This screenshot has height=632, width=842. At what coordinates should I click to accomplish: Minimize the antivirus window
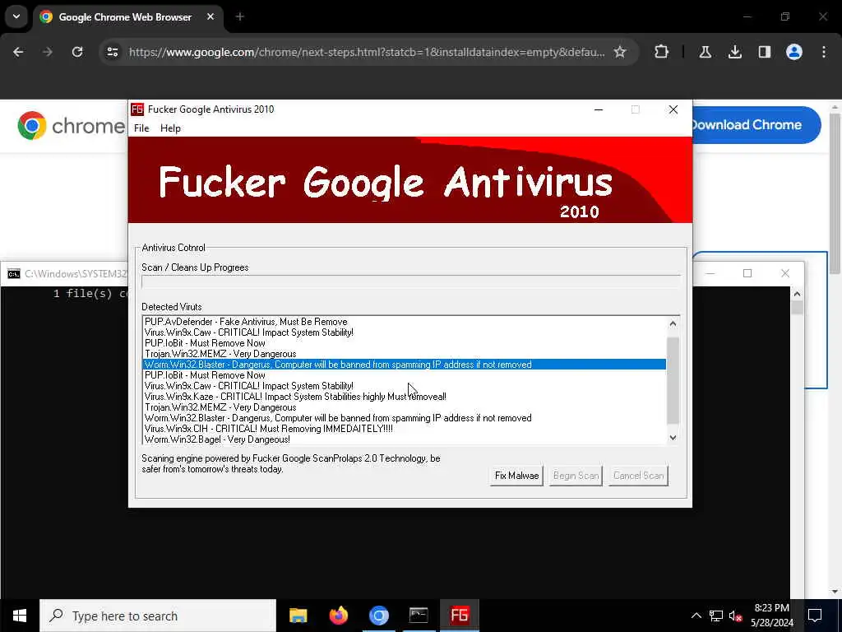599,109
